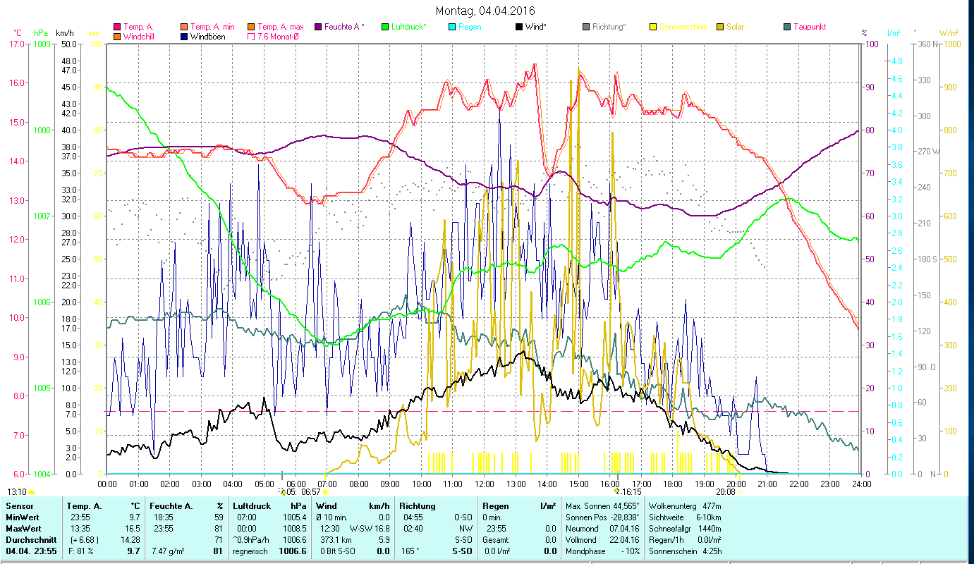Click the maximum pressure value "1008.5"
The image size is (974, 564).
(295, 528)
